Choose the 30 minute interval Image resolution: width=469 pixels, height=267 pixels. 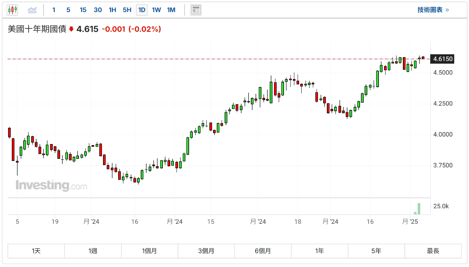[98, 10]
